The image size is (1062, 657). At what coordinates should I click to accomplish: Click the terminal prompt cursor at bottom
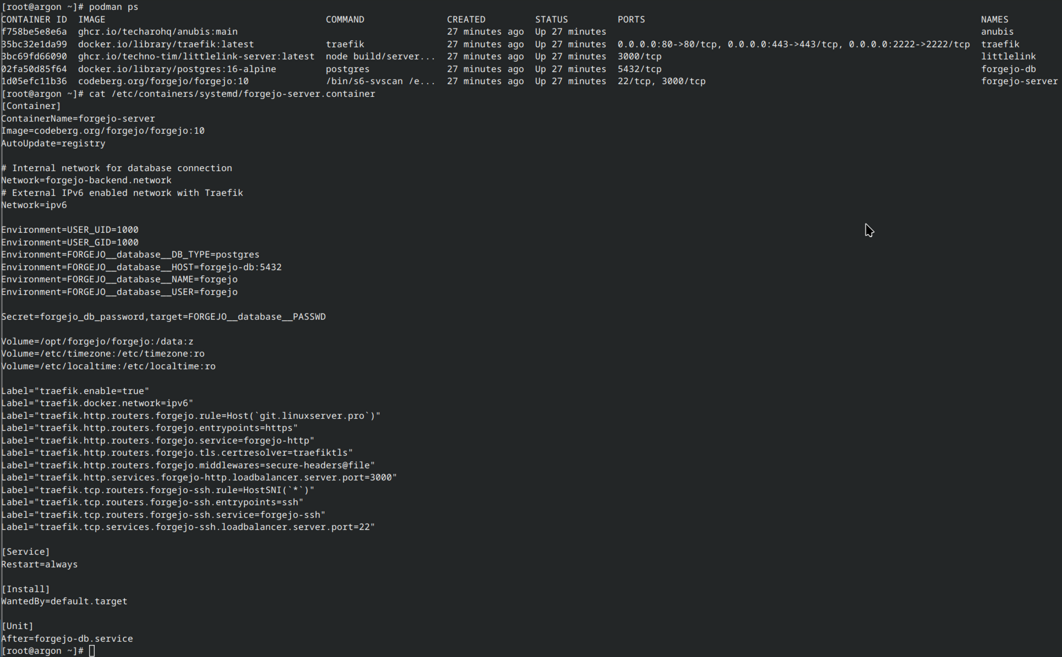tap(92, 651)
